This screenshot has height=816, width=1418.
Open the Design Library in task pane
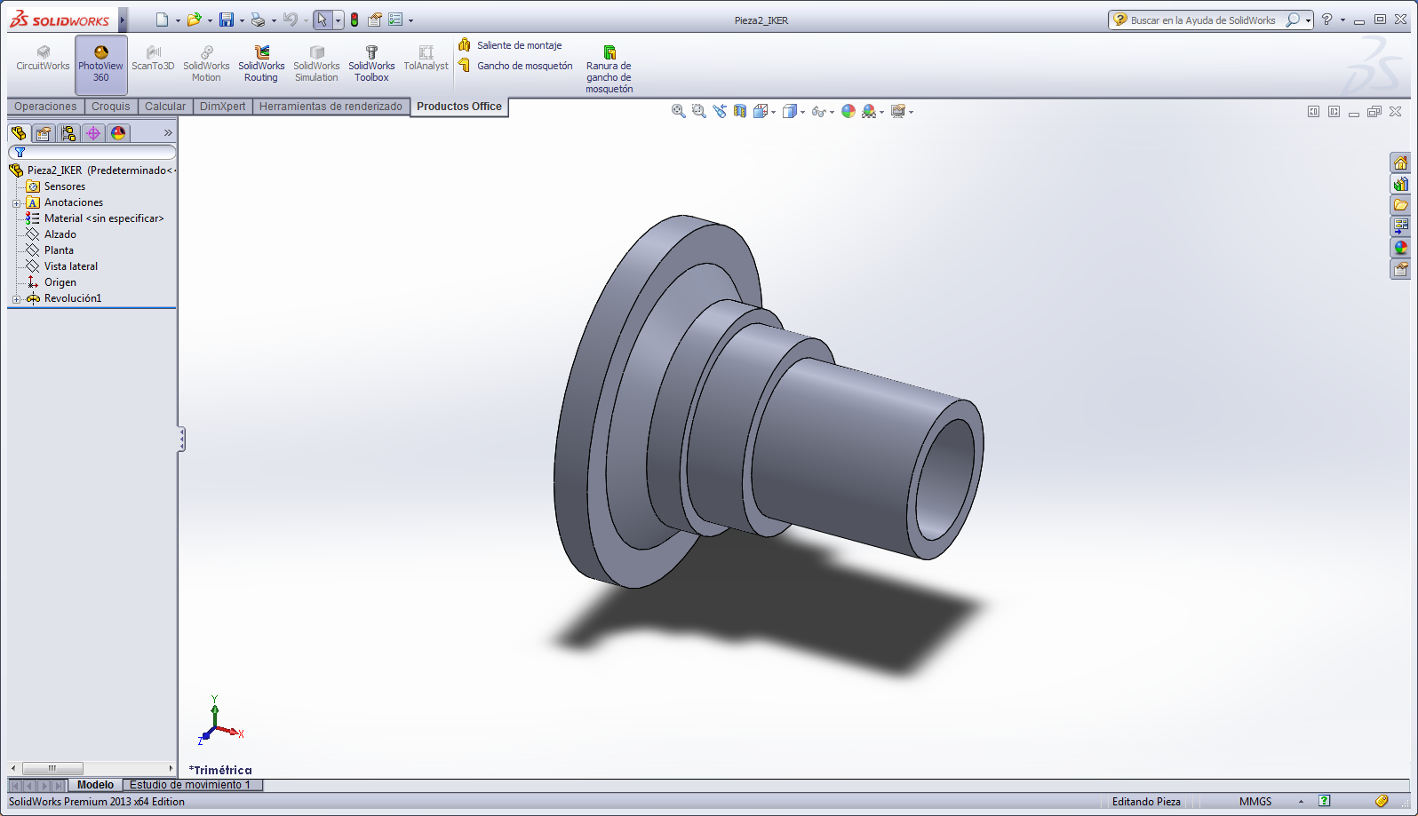1400,184
